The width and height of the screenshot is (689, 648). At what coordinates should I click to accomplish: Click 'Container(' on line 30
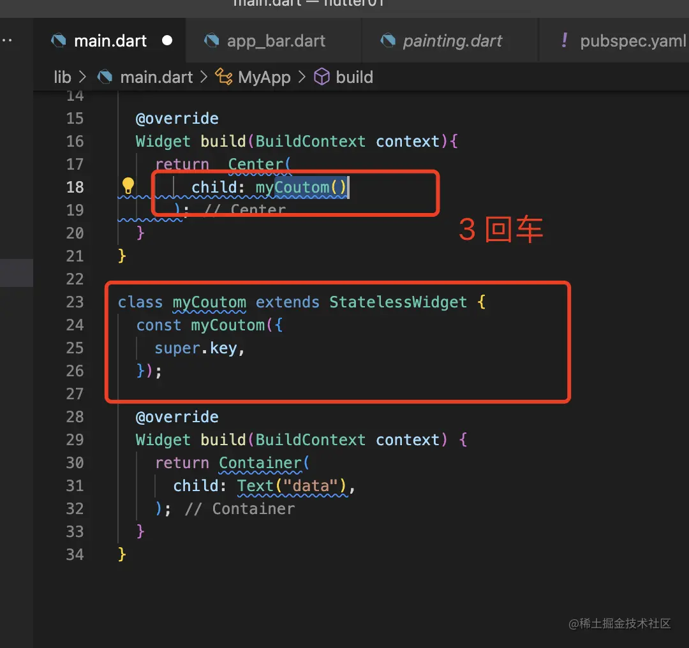(264, 463)
